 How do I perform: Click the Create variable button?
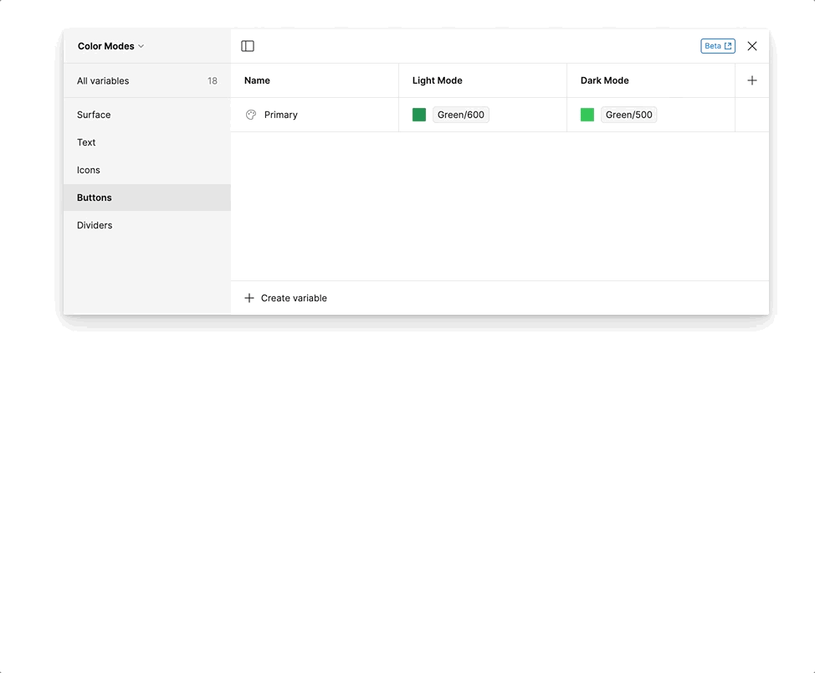point(285,298)
